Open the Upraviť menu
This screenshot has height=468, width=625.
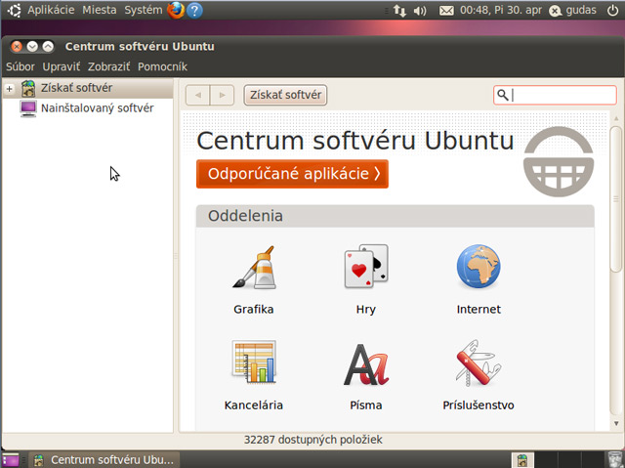(62, 66)
